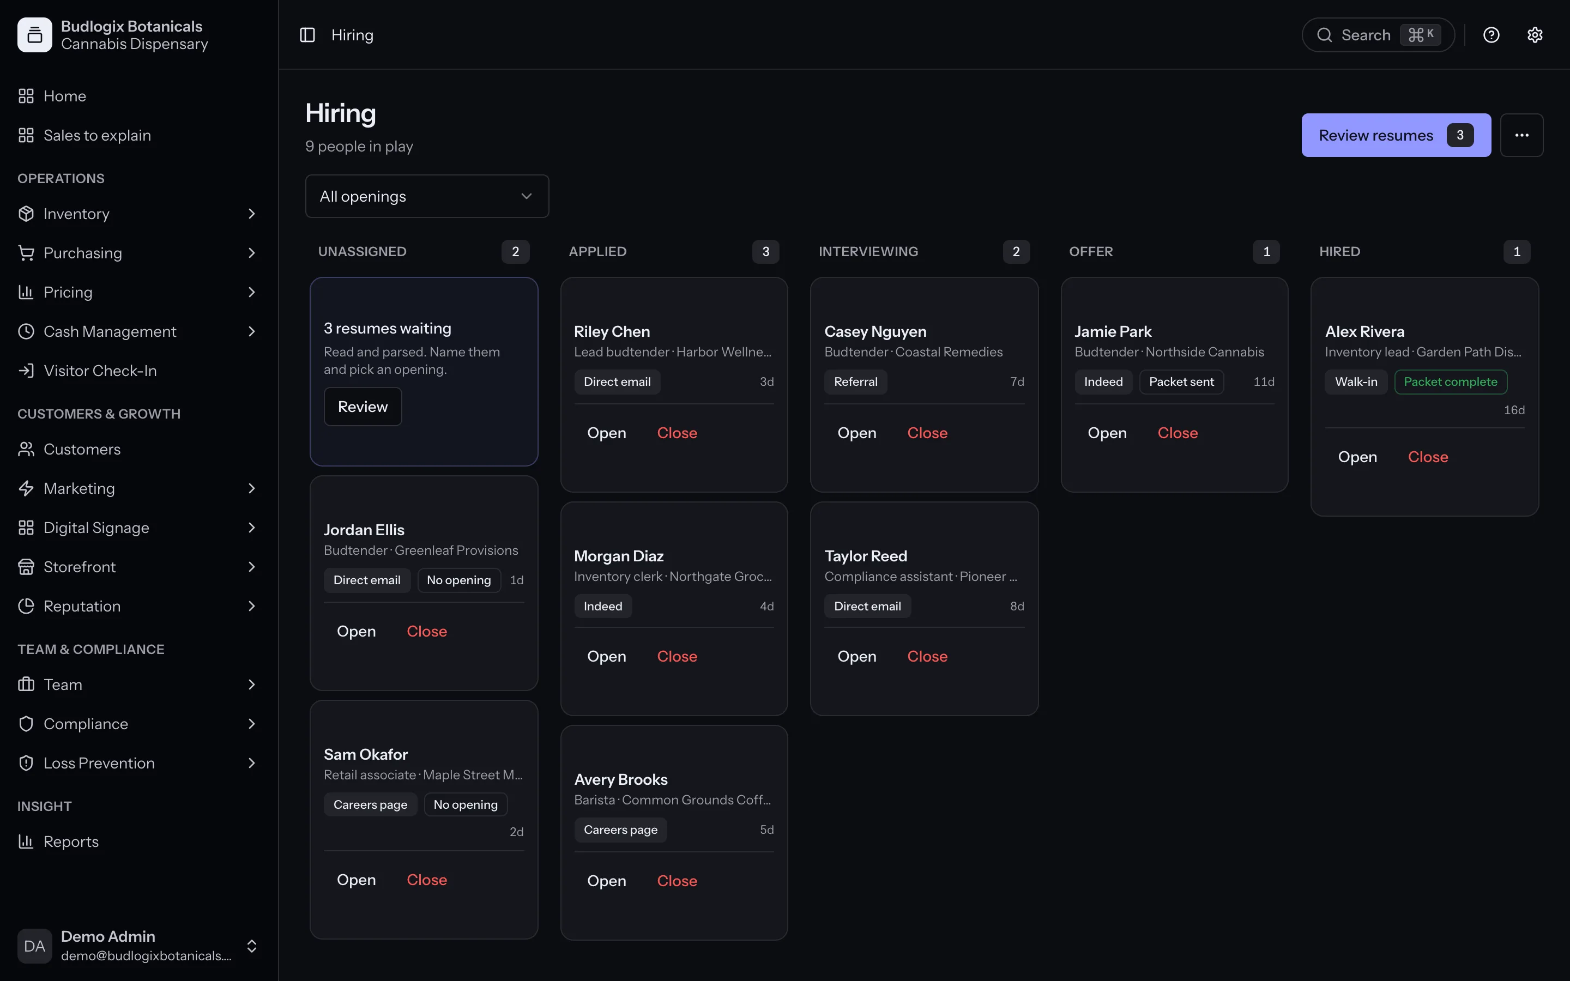The height and width of the screenshot is (981, 1570).
Task: Open the help circle icon
Action: click(1491, 35)
